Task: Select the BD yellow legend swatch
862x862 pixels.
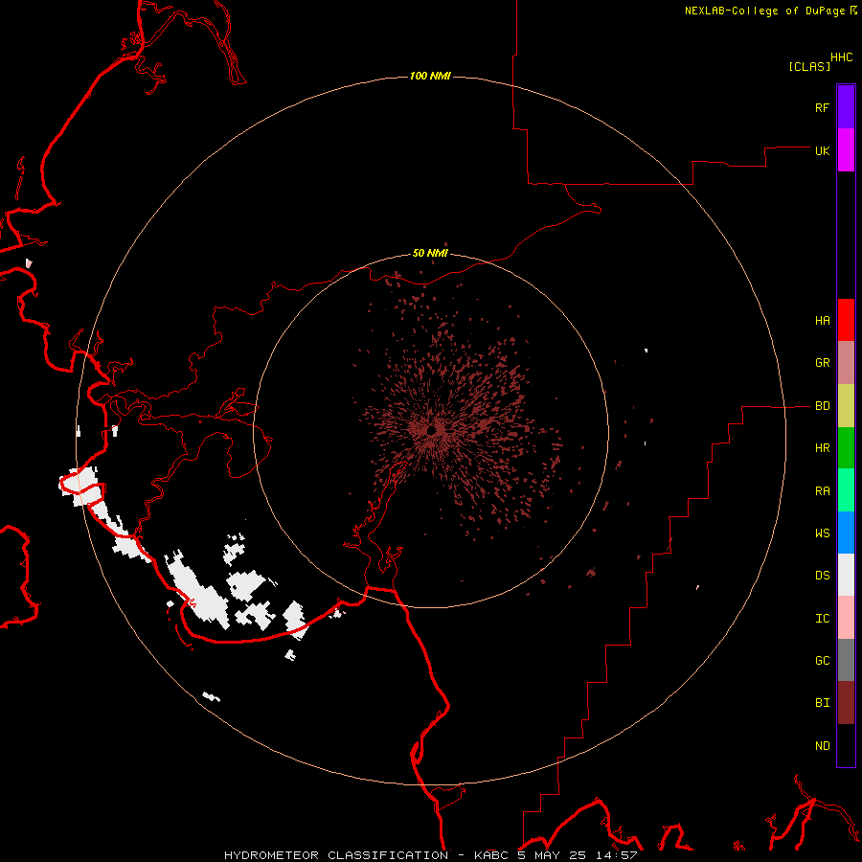Action: coord(846,406)
